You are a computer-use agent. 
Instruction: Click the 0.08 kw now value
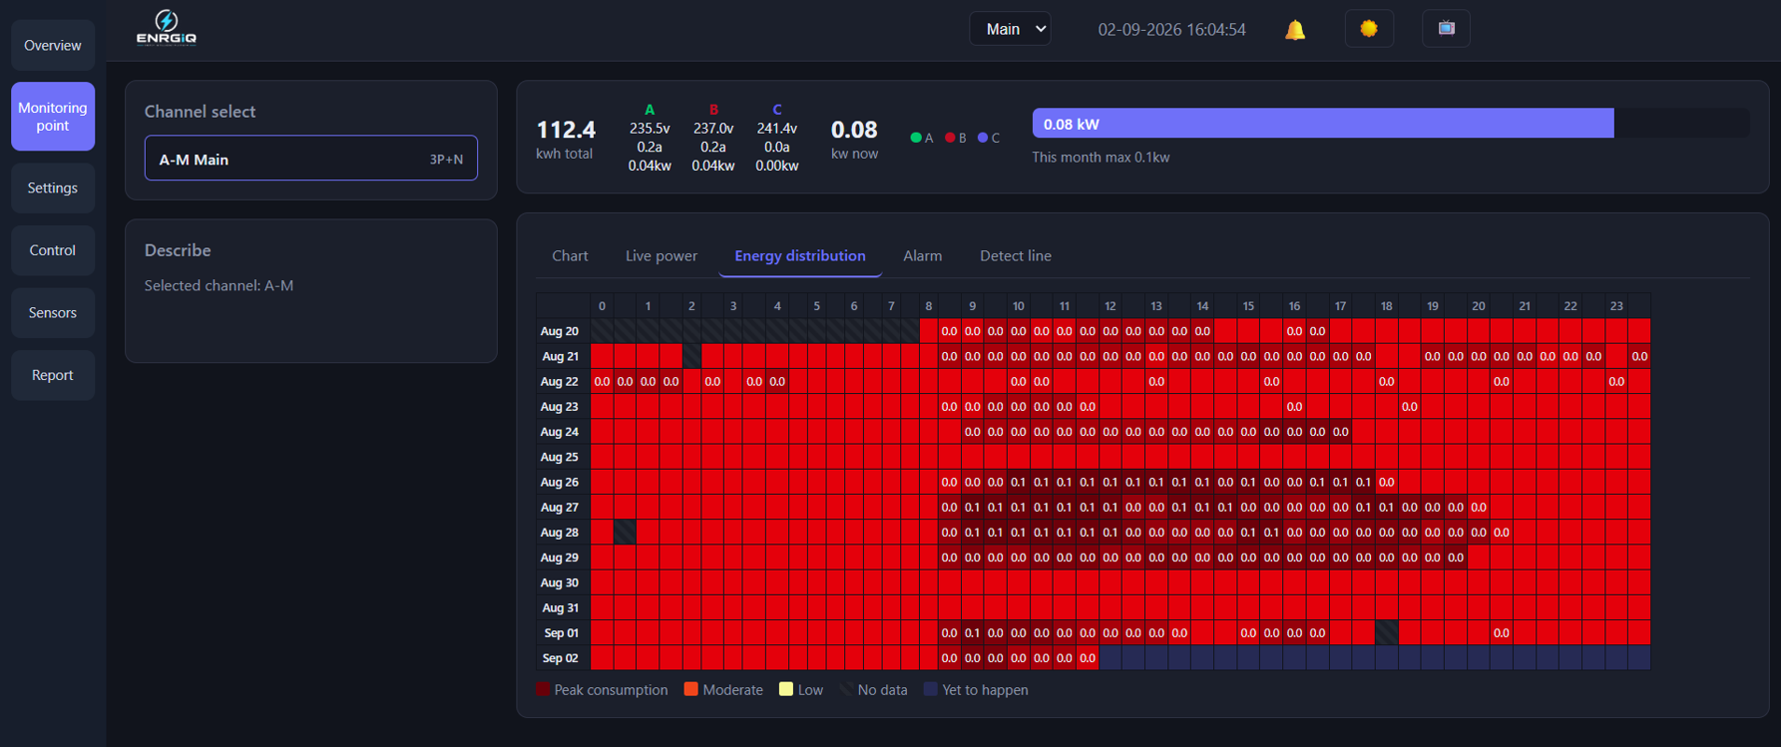coord(854,130)
